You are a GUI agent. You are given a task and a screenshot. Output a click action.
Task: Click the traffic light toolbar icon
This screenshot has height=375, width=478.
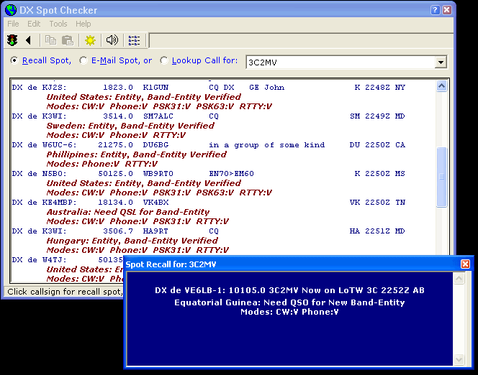[12, 40]
